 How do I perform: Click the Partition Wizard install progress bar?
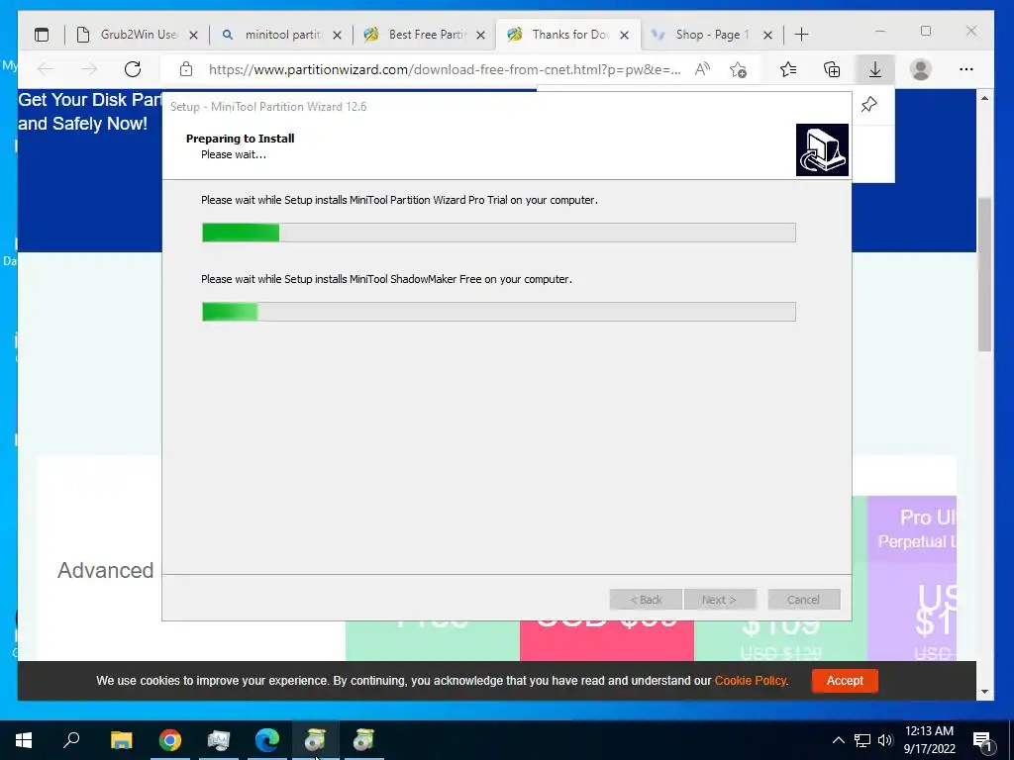(499, 233)
